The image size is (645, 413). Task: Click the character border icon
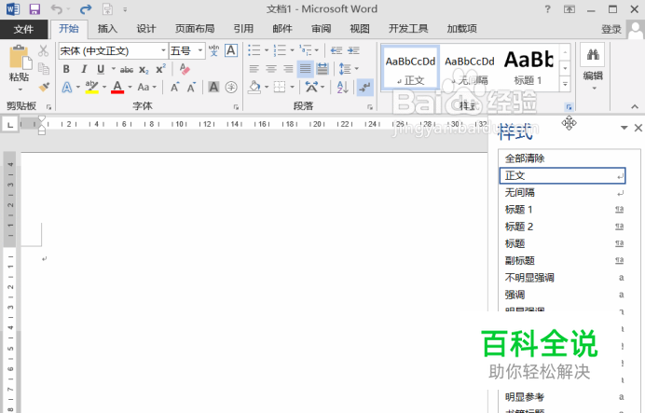pos(231,50)
